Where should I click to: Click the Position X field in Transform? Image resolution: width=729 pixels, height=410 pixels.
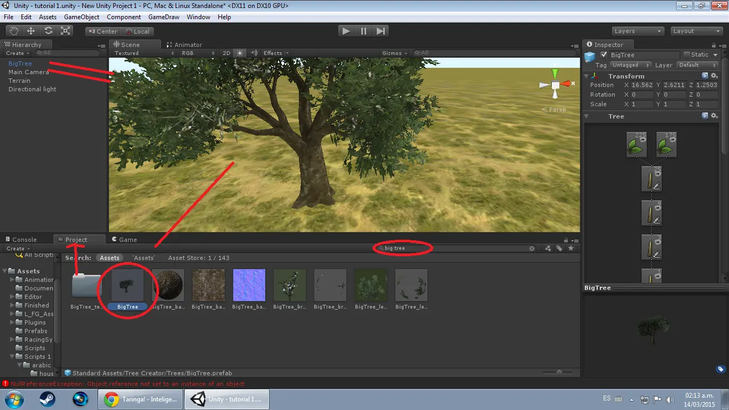pyautogui.click(x=642, y=85)
